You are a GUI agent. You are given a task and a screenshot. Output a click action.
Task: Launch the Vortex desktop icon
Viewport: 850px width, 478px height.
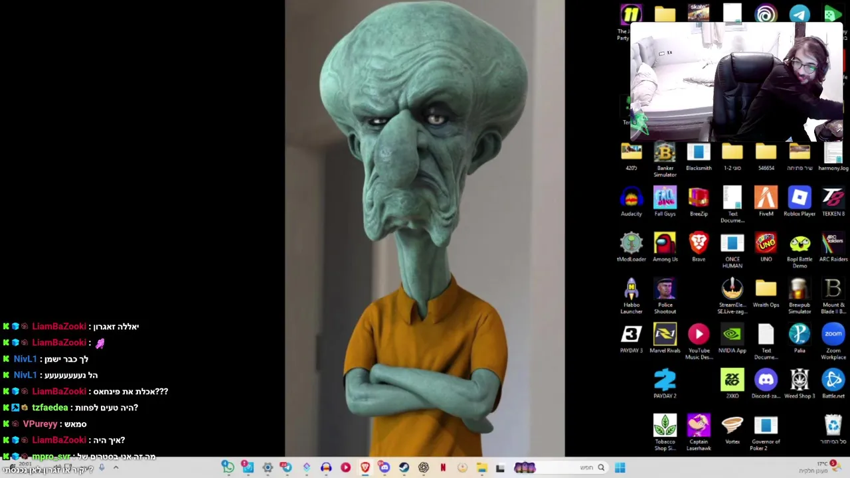tap(732, 430)
